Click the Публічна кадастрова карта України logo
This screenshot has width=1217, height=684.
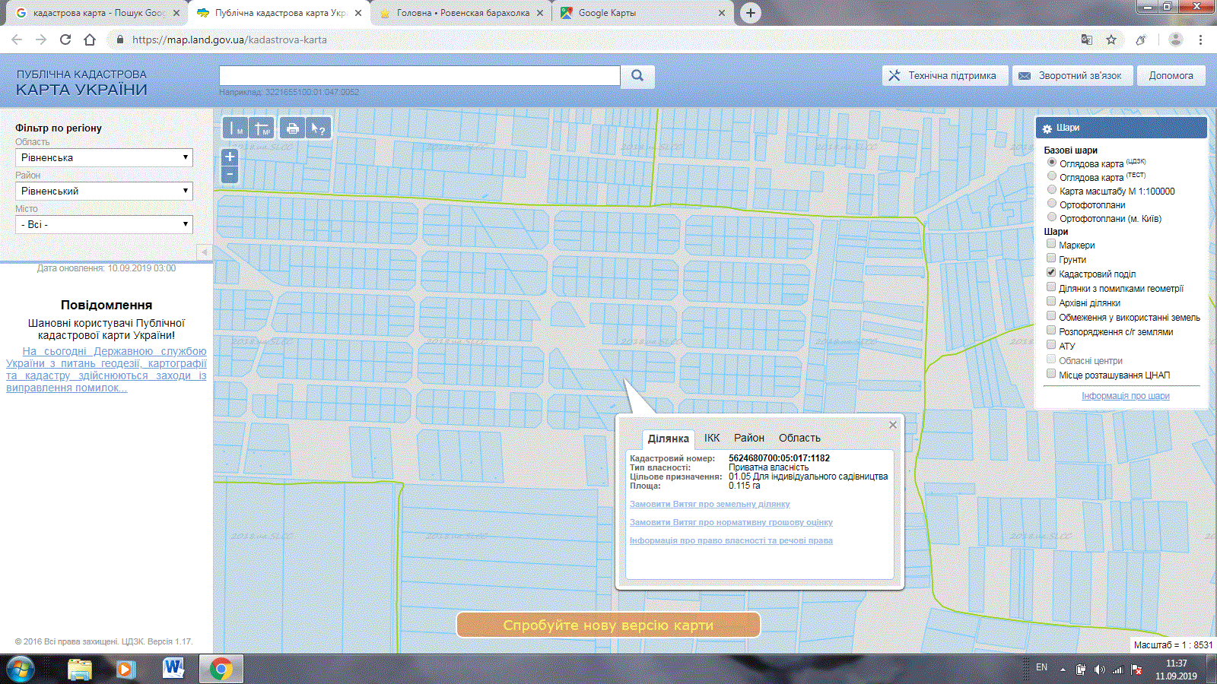(x=81, y=82)
